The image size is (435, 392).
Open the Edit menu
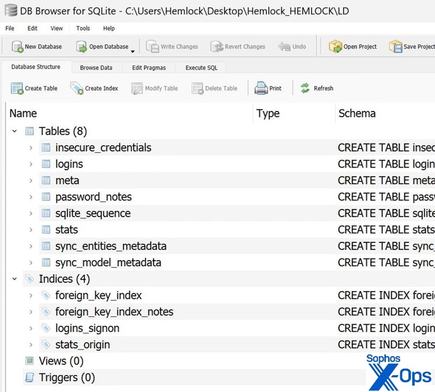(x=32, y=28)
